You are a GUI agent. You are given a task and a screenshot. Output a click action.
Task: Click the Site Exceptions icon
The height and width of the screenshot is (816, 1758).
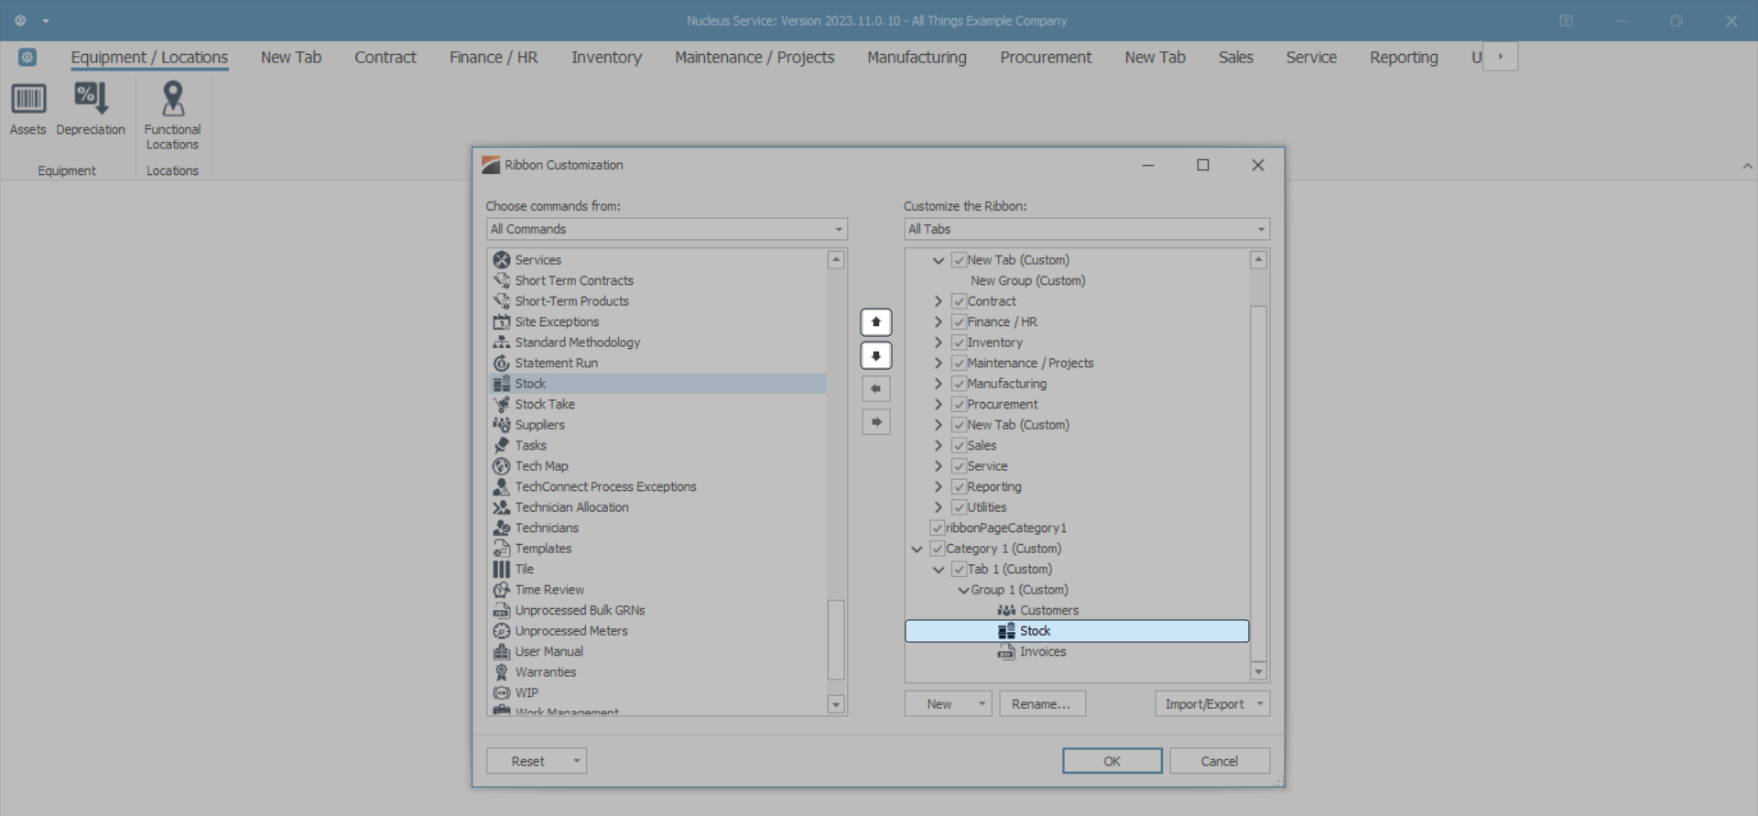click(502, 321)
